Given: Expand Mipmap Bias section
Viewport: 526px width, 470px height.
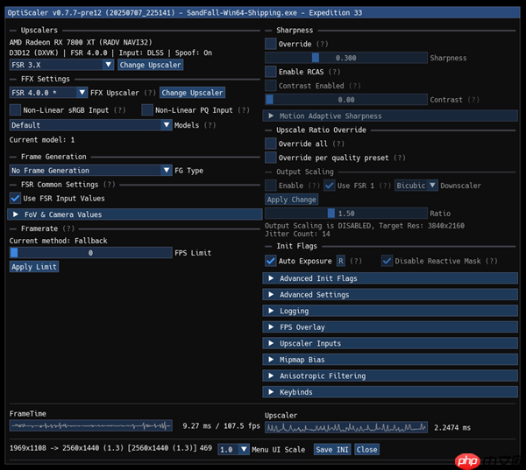Looking at the screenshot, I should point(390,360).
